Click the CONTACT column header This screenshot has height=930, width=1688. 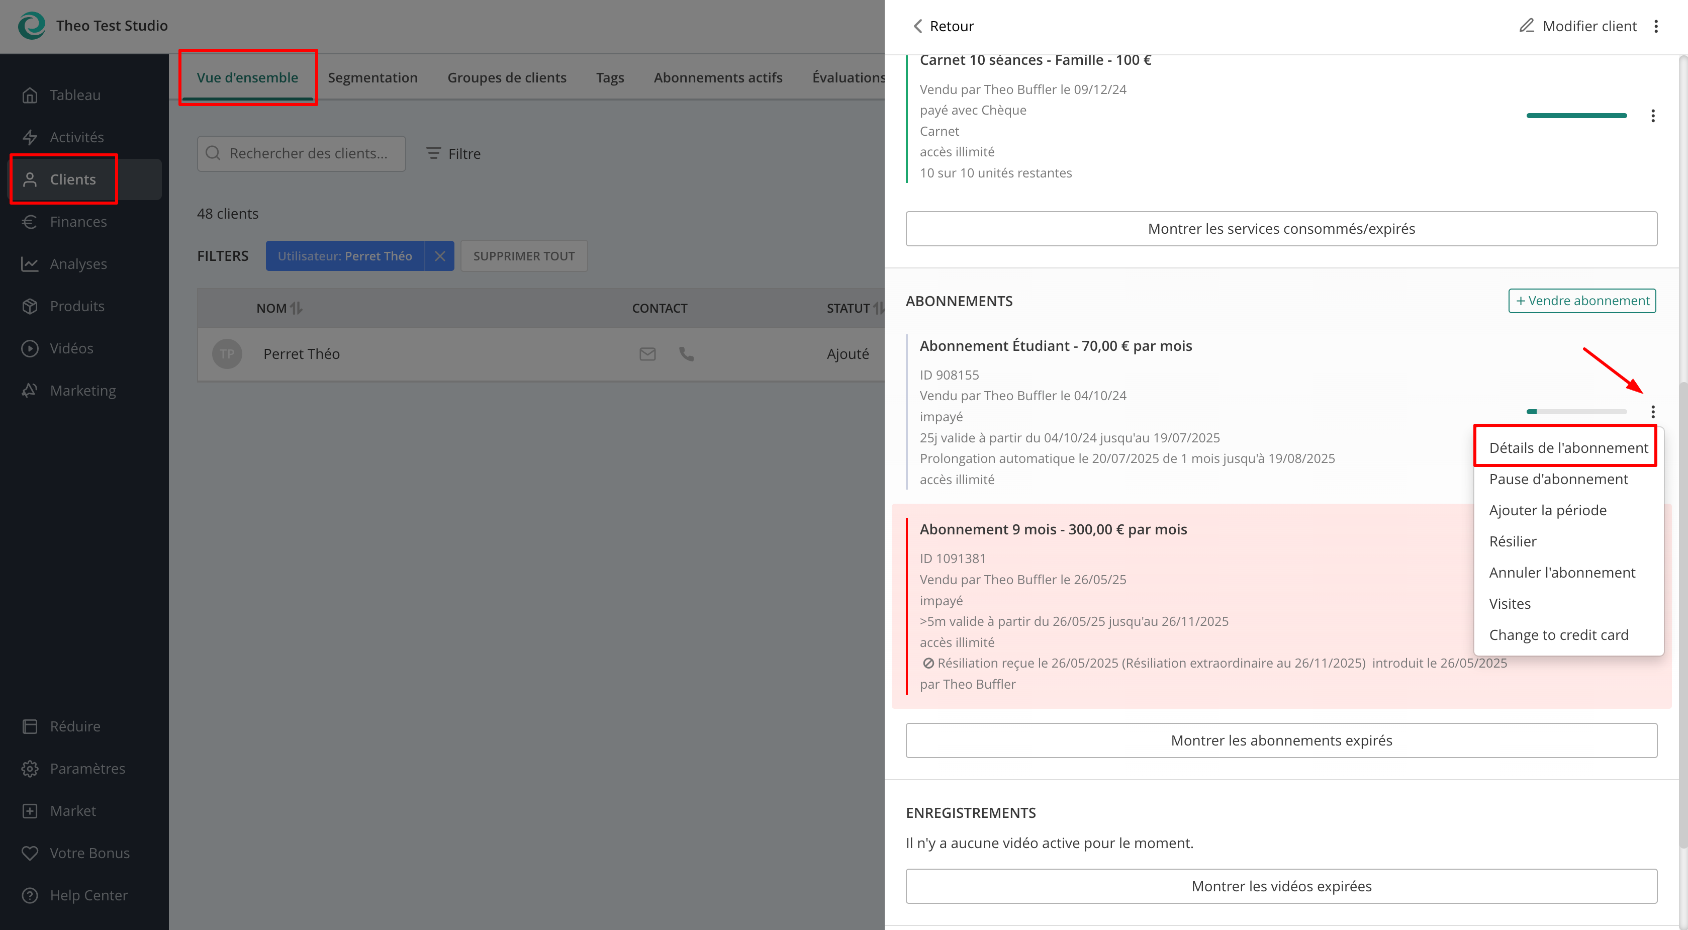(x=659, y=308)
